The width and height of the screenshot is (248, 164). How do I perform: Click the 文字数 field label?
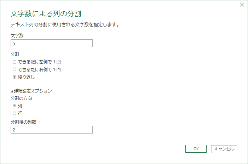pos(17,35)
